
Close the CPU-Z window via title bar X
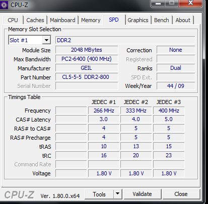point(190,3)
